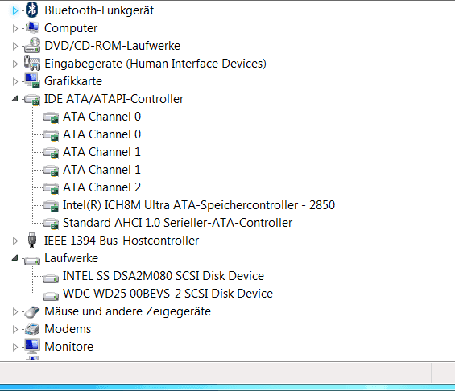Screen dimensions: 455x391
Task: Expand the Modems node
Action: [x=15, y=329]
